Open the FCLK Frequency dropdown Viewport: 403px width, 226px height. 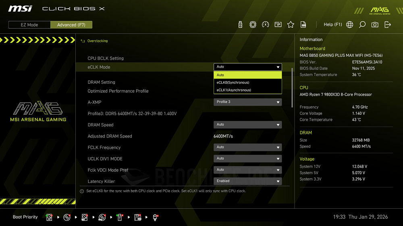pos(248,147)
